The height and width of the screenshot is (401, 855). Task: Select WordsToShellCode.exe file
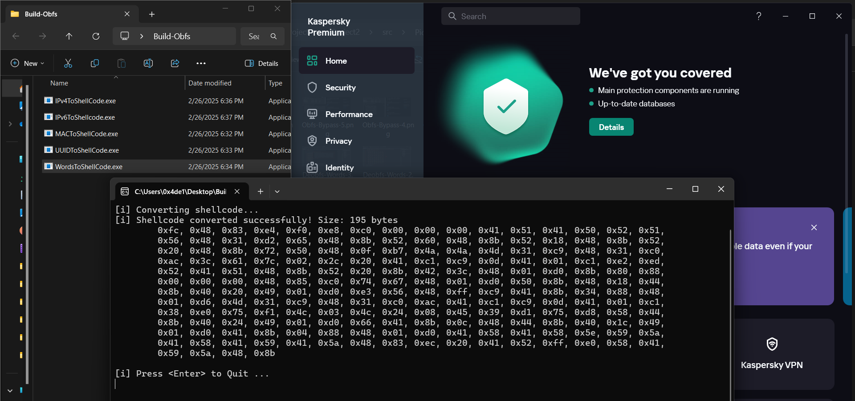pyautogui.click(x=89, y=166)
